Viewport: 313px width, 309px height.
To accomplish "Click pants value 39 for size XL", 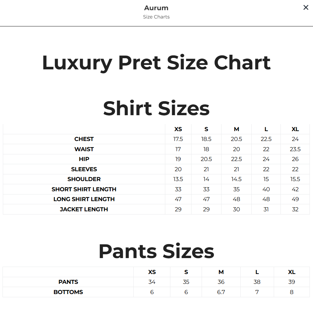I will 292,282.
